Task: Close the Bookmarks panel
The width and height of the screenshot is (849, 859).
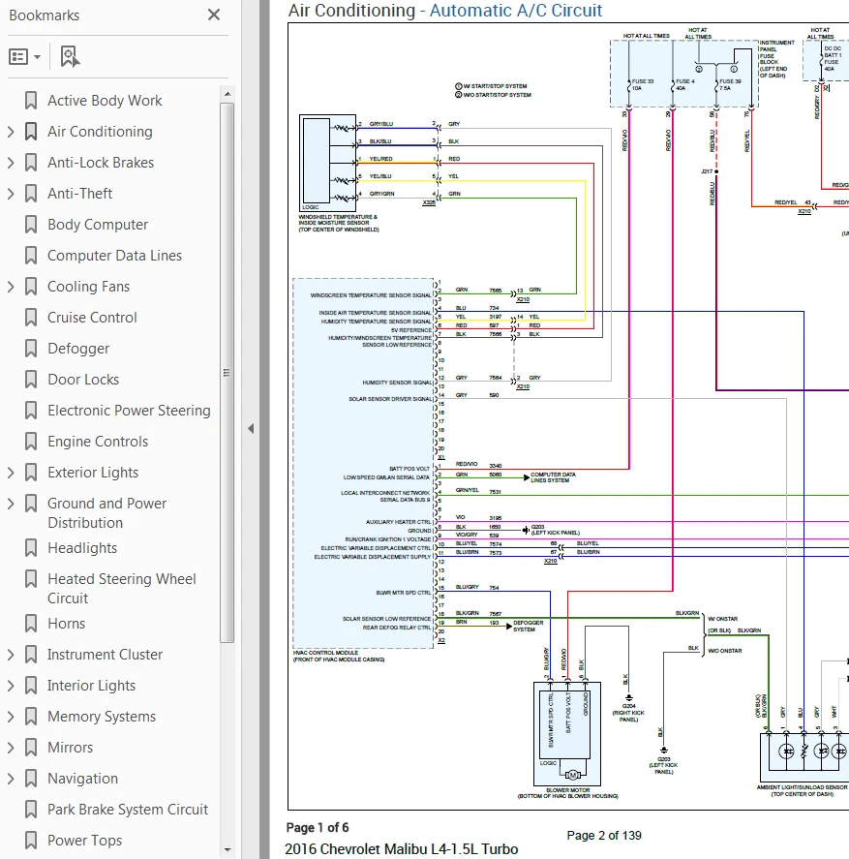Action: (x=215, y=15)
